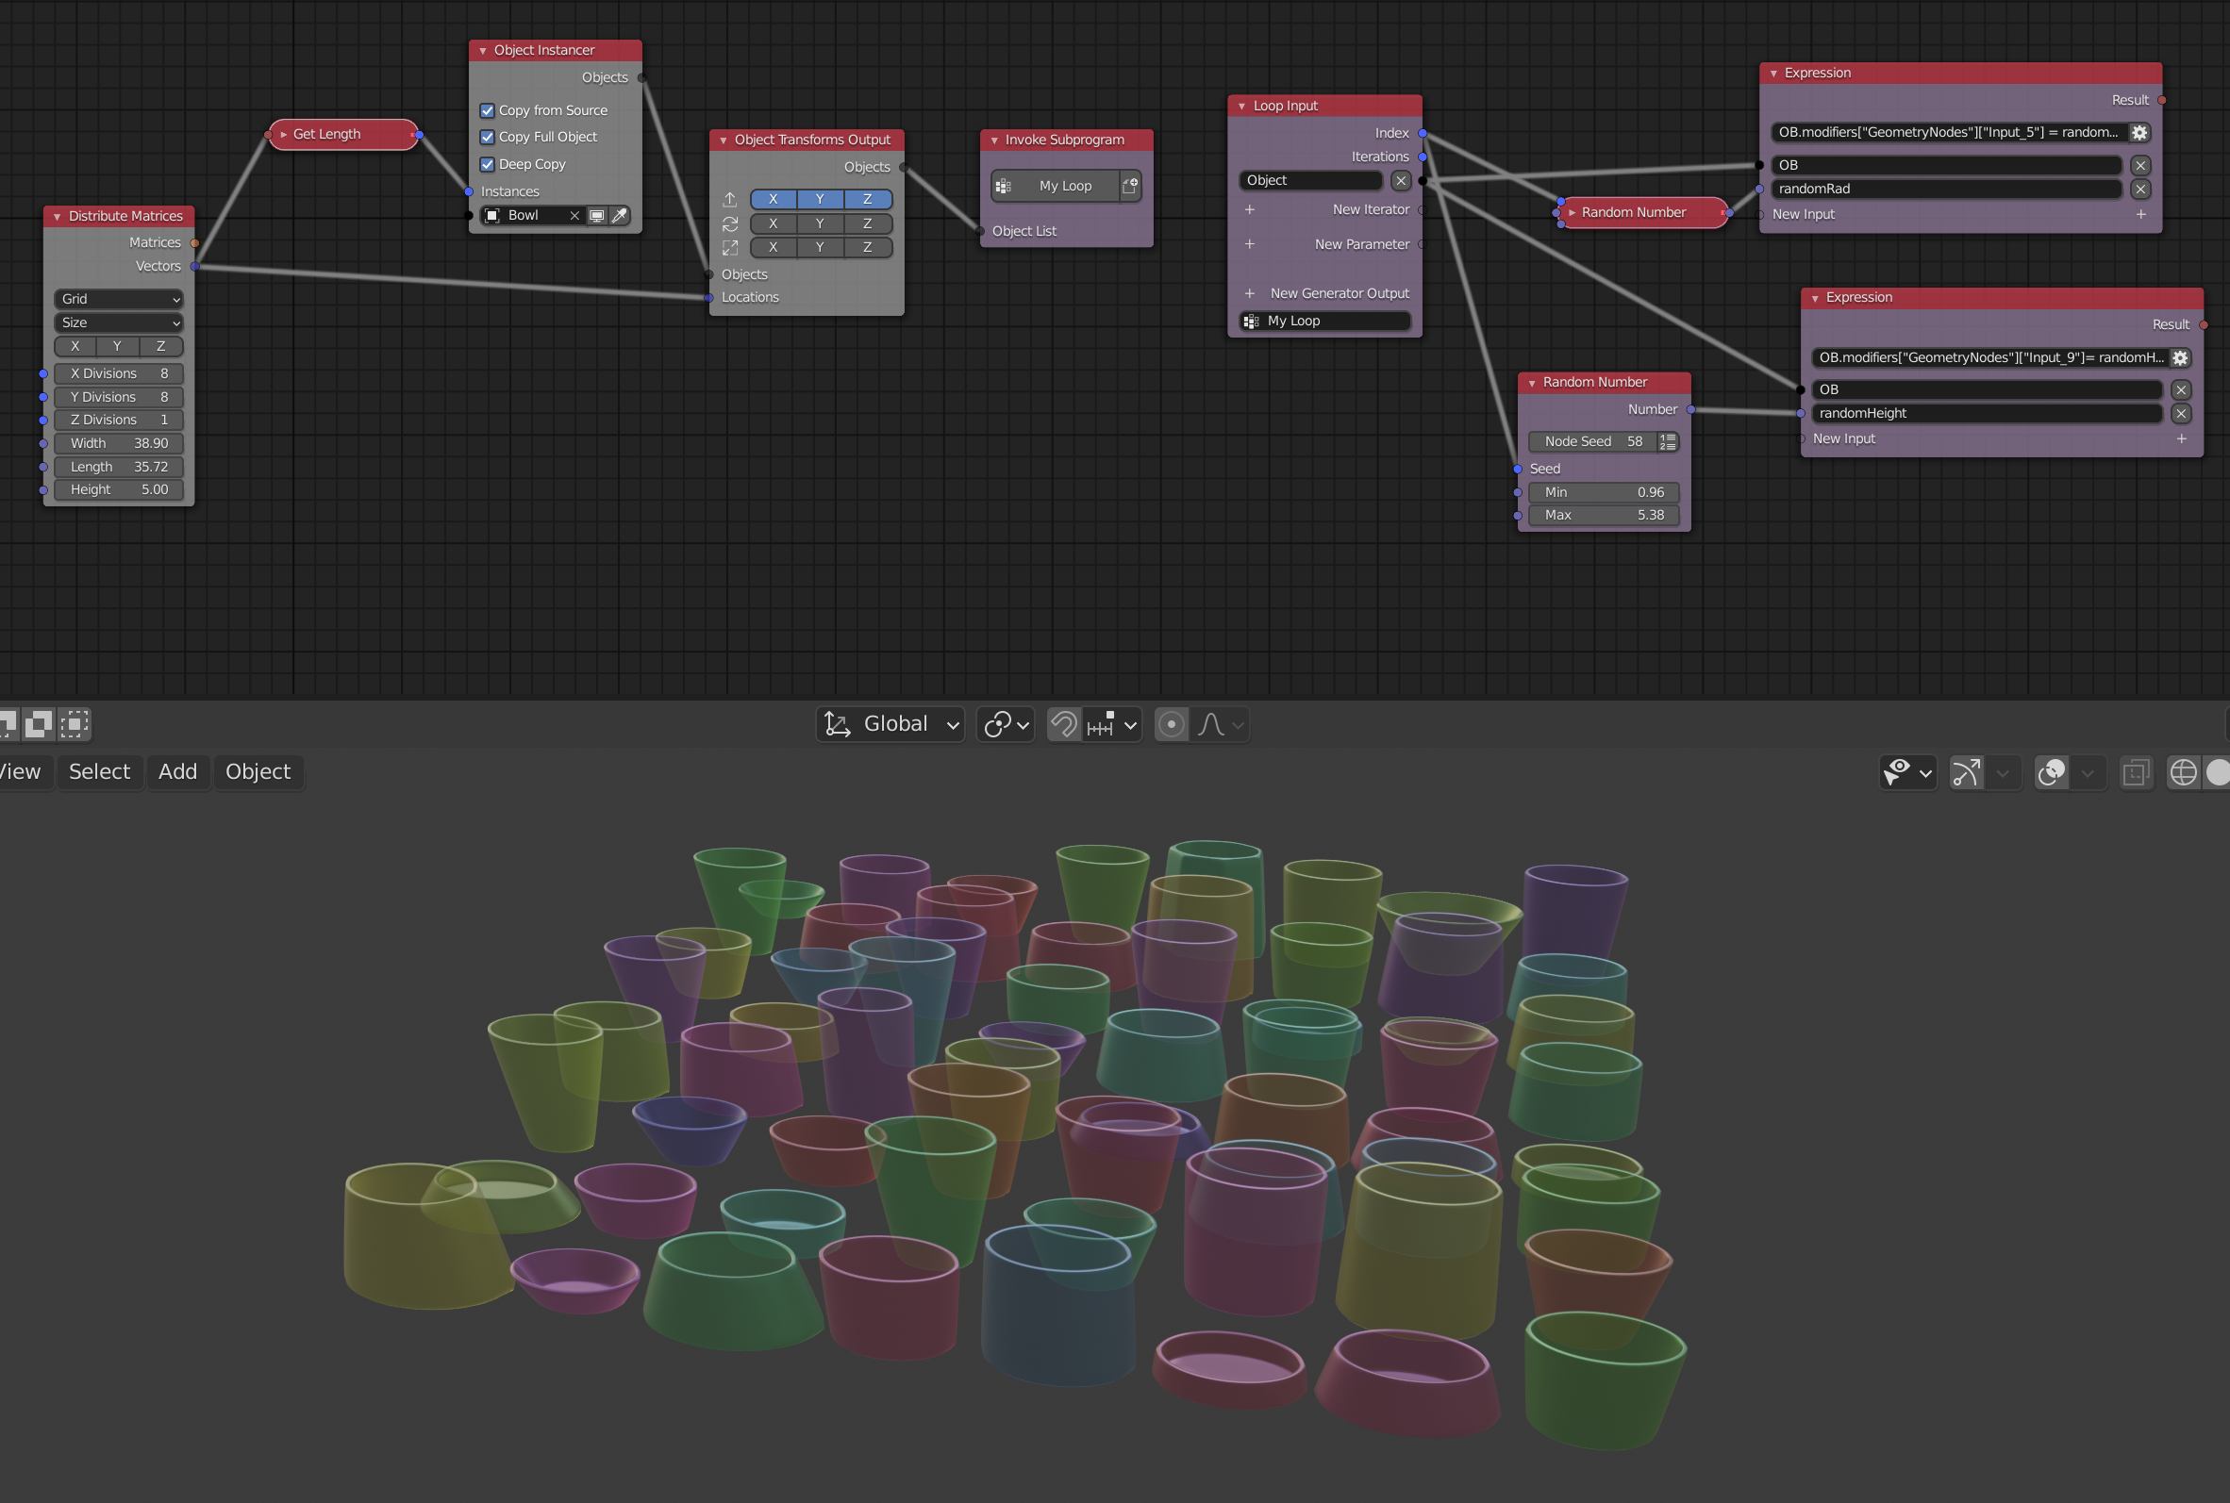This screenshot has height=1503, width=2230.
Task: Uncheck Copy Full Object
Action: pos(487,138)
